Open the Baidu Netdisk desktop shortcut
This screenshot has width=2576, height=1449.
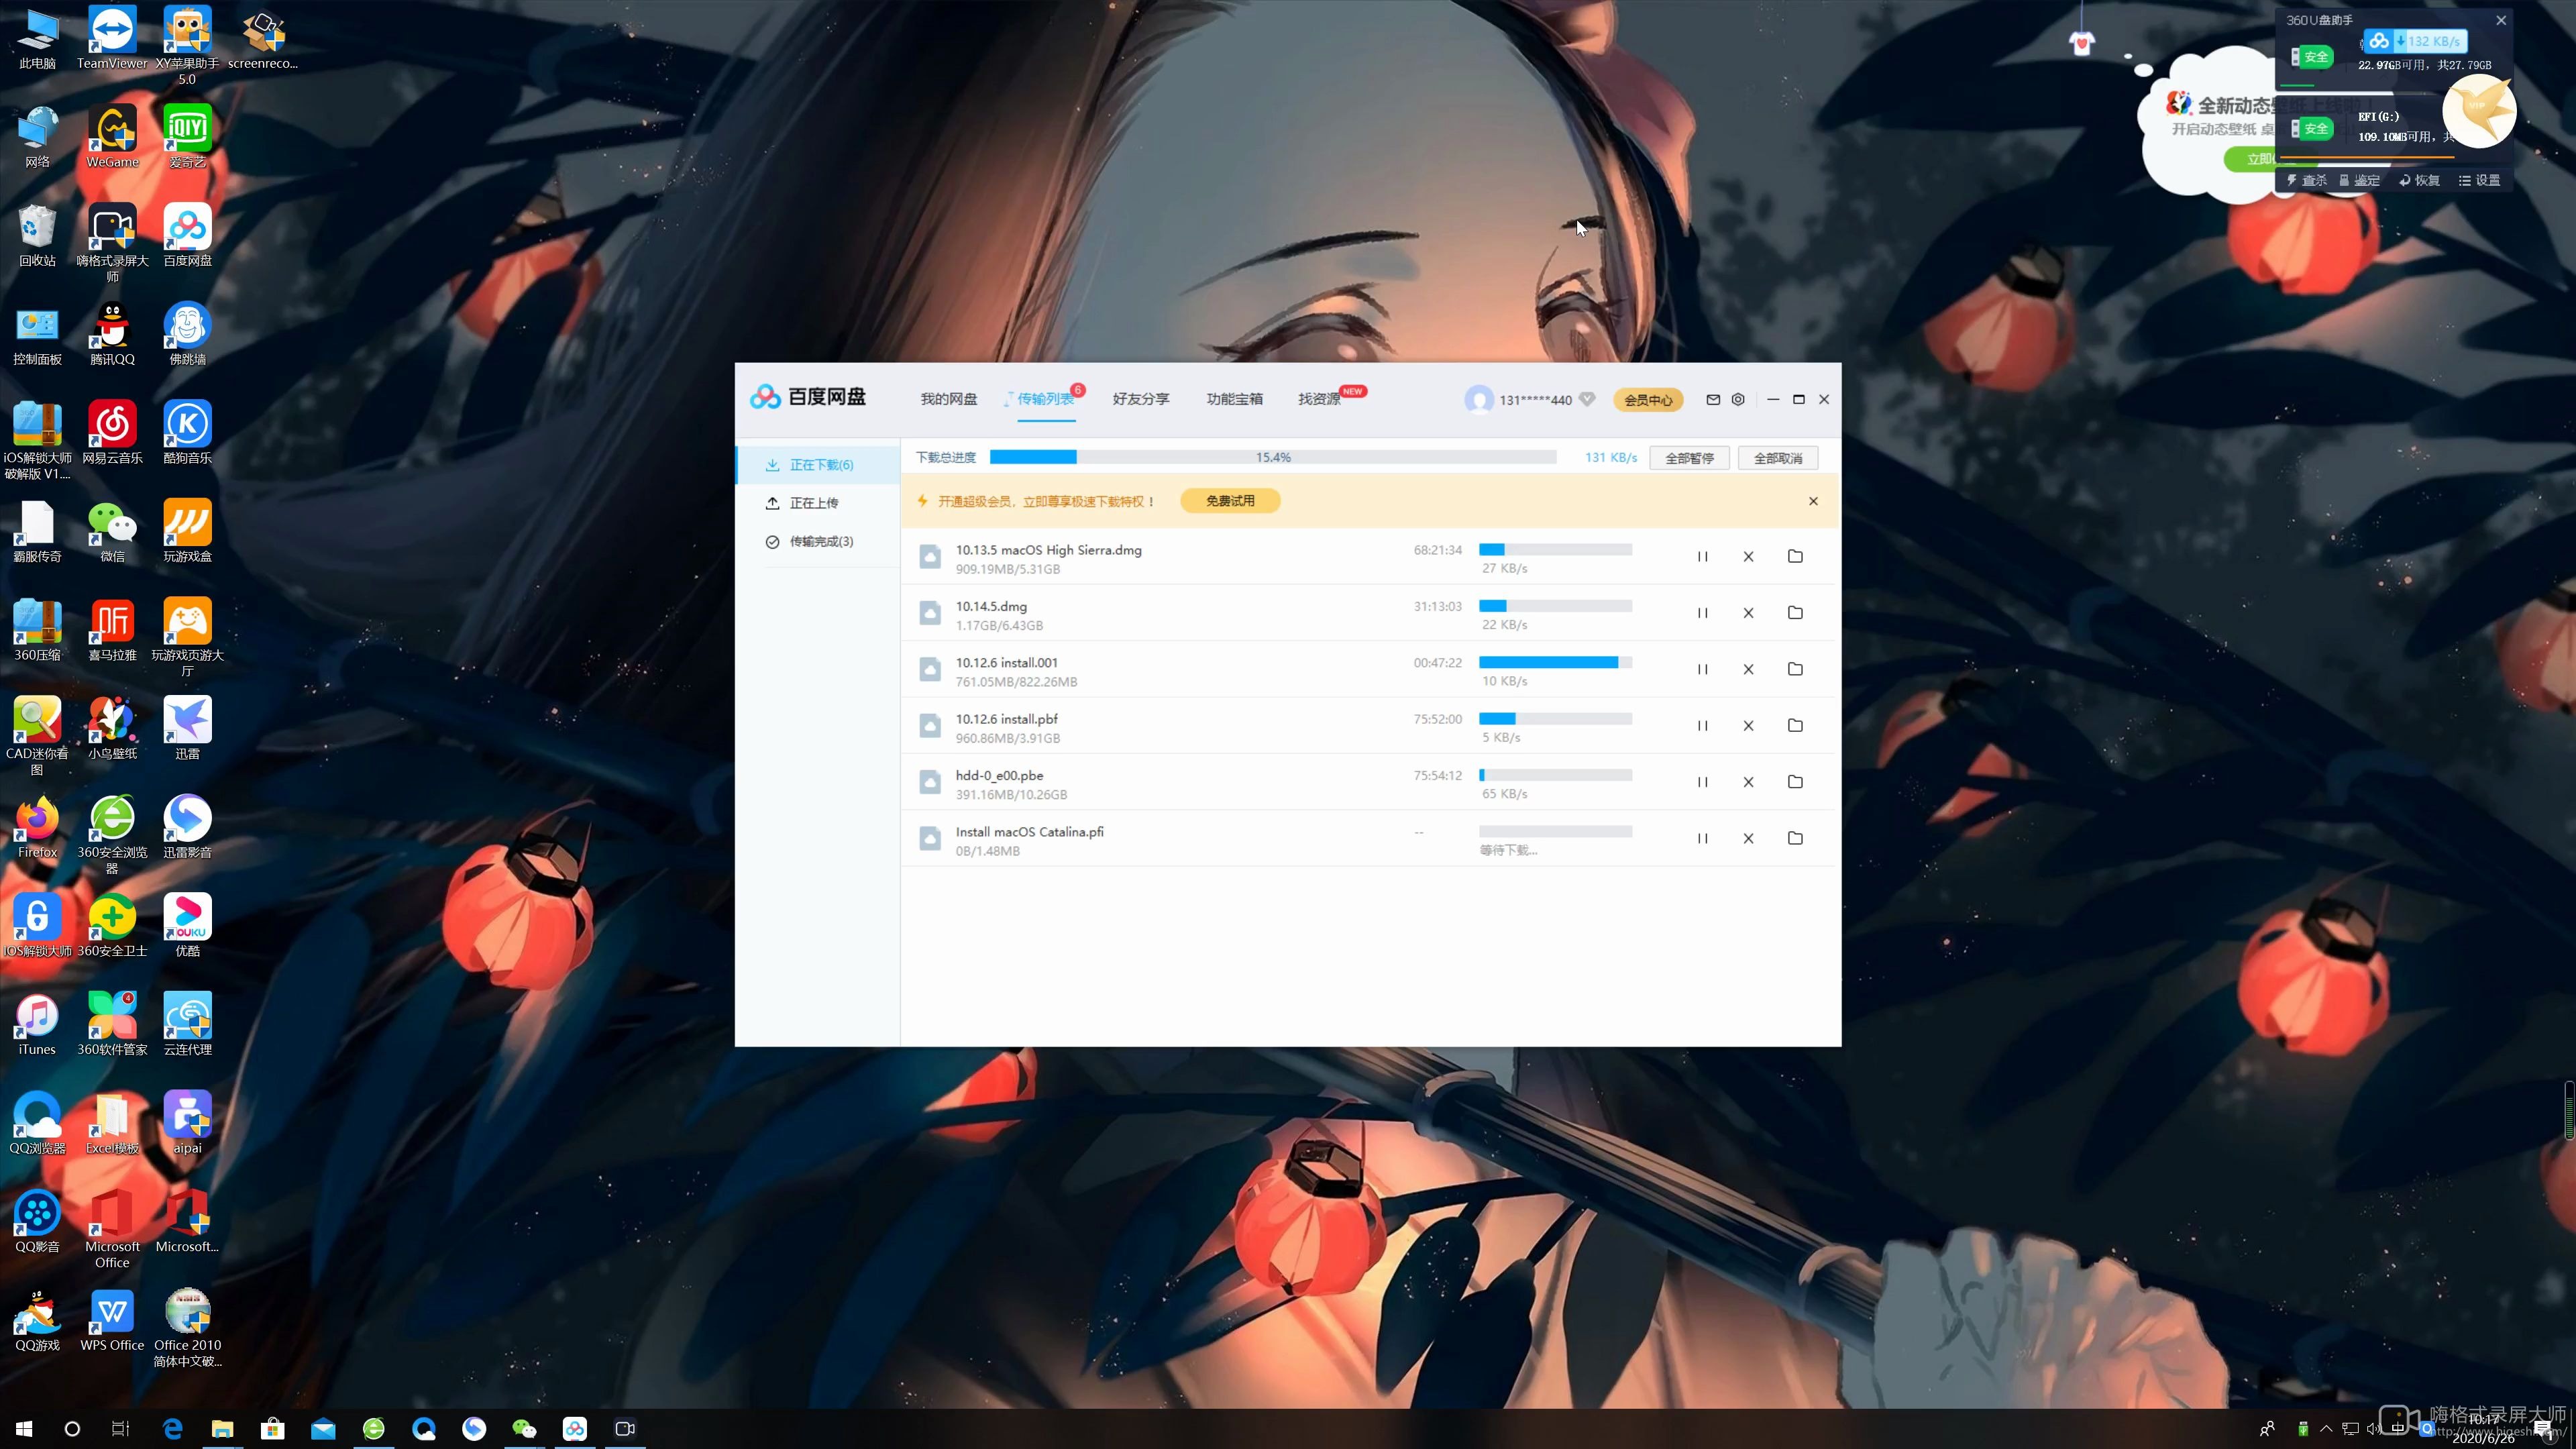(187, 235)
